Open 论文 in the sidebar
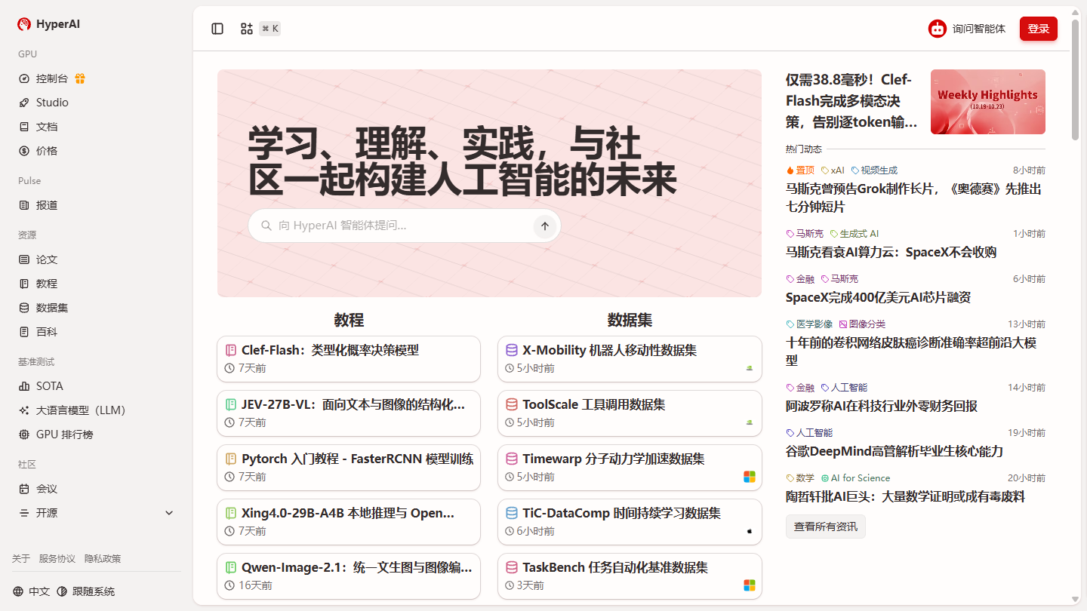This screenshot has height=611, width=1087. pos(97,259)
